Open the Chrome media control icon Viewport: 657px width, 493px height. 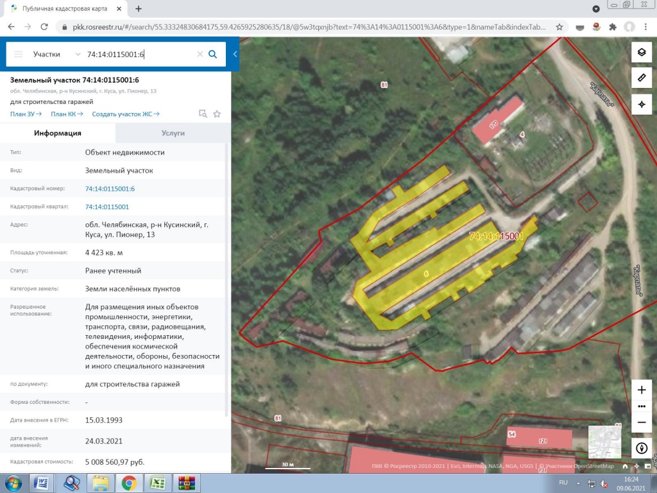point(596,8)
